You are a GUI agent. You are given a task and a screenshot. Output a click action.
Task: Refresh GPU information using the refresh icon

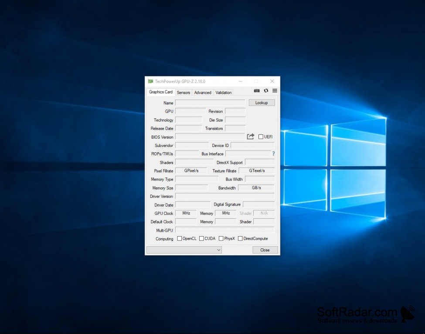click(266, 90)
